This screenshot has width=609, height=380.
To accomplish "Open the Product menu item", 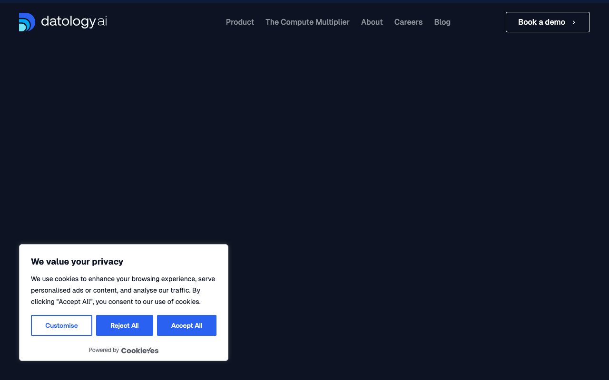I will [x=240, y=22].
